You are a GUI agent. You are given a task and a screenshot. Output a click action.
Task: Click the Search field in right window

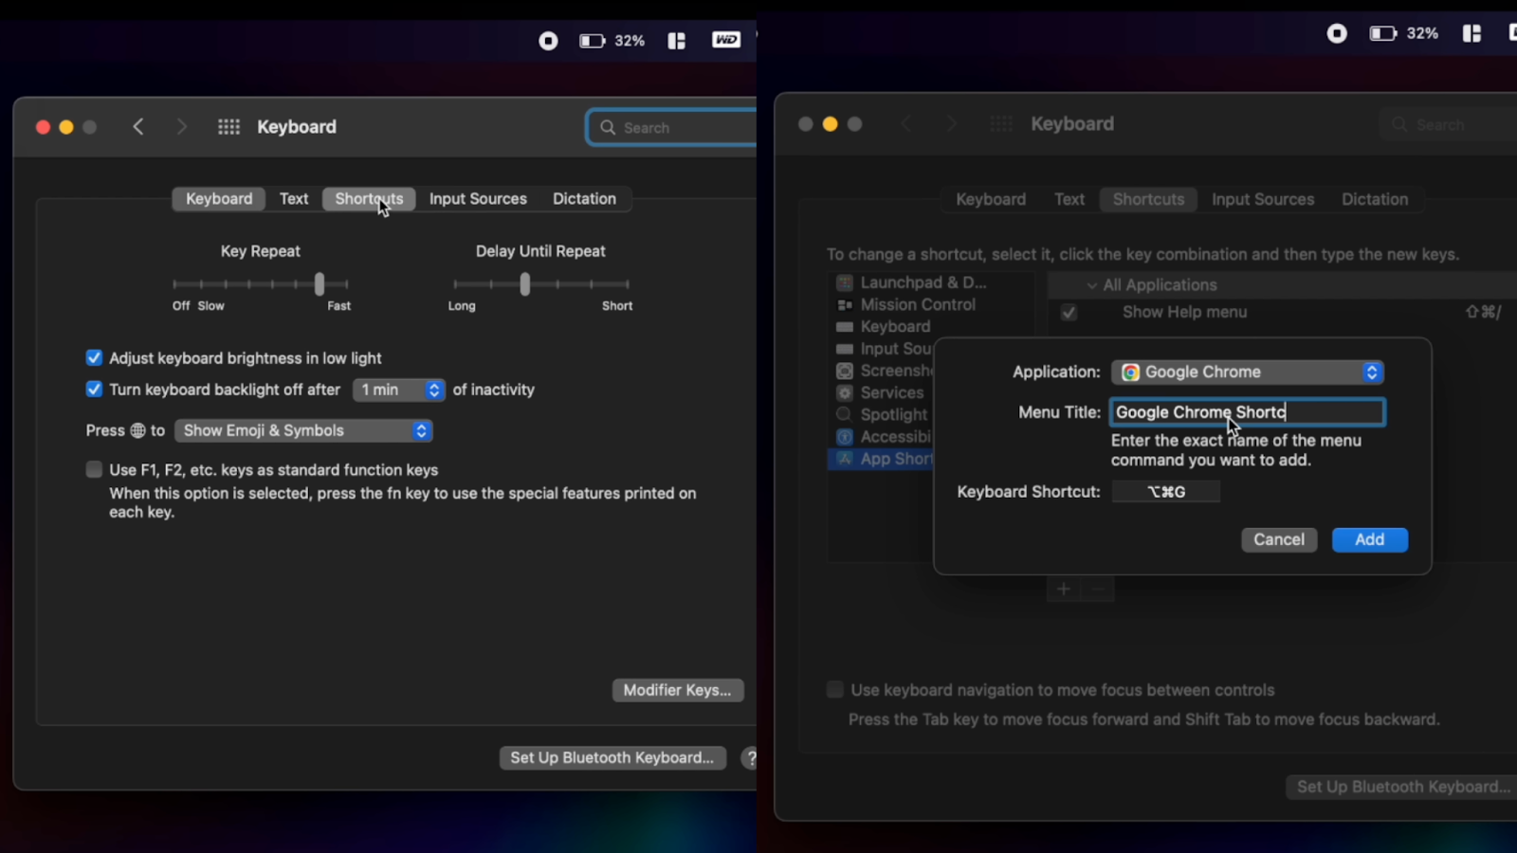click(x=1450, y=125)
